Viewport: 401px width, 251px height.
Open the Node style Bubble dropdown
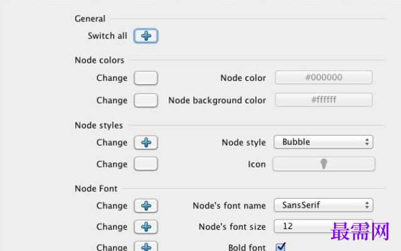click(x=324, y=142)
